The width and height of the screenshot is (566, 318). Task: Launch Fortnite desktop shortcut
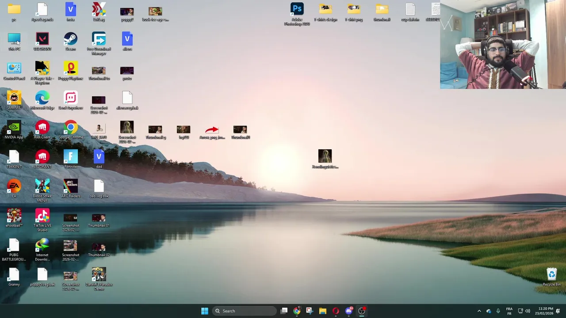point(70,159)
